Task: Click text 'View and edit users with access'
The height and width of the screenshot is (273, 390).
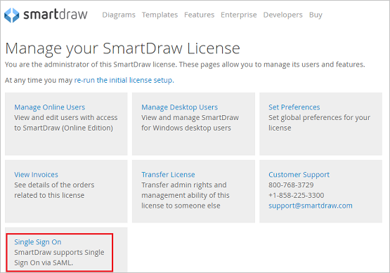Action: (x=66, y=117)
